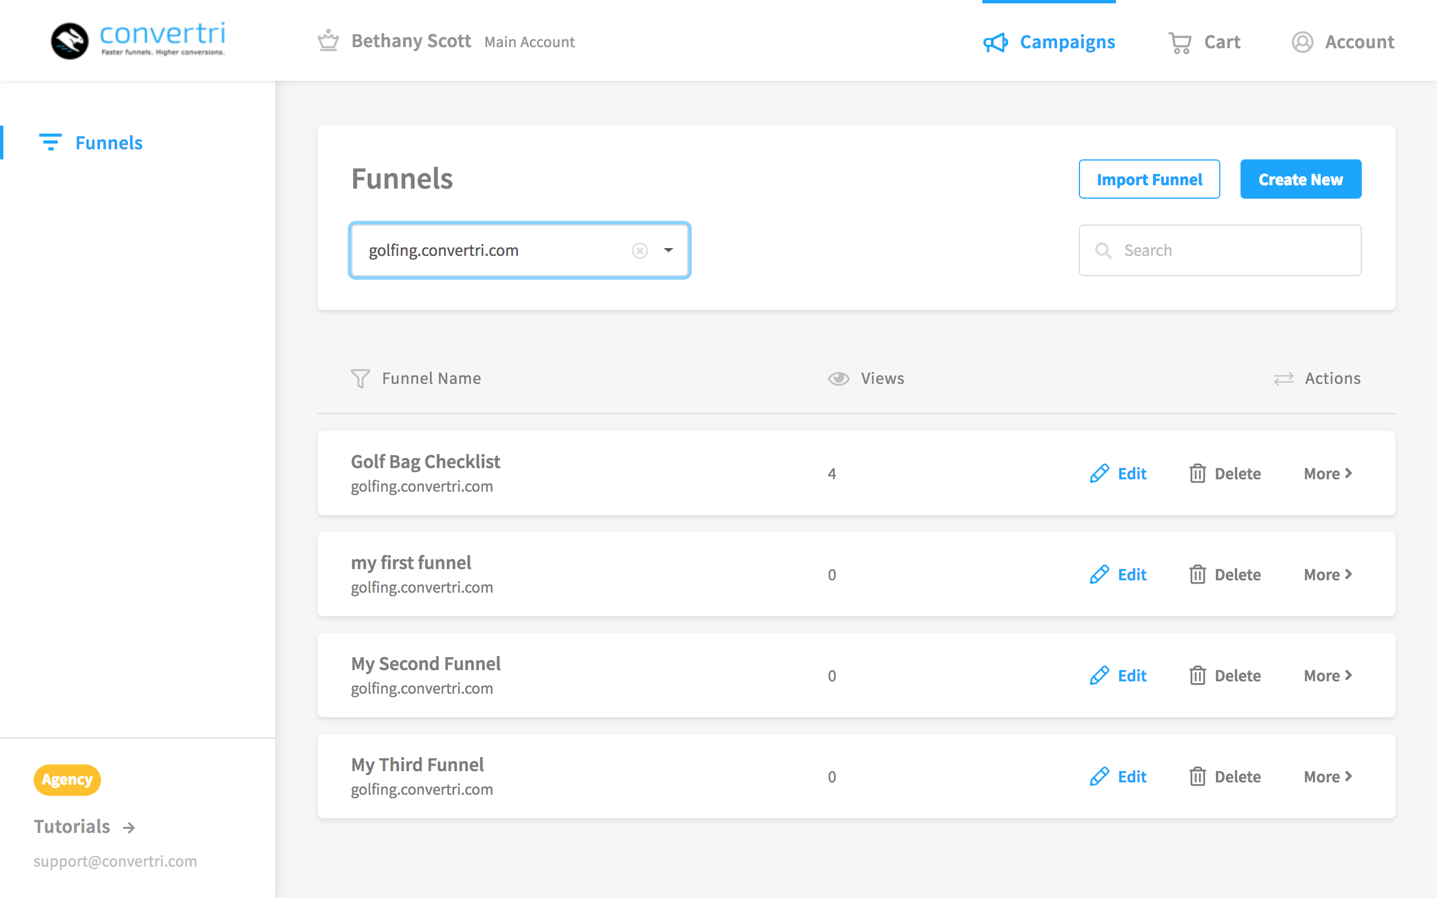The height and width of the screenshot is (898, 1437).
Task: Switch to the Campaigns tab
Action: pyautogui.click(x=1067, y=42)
